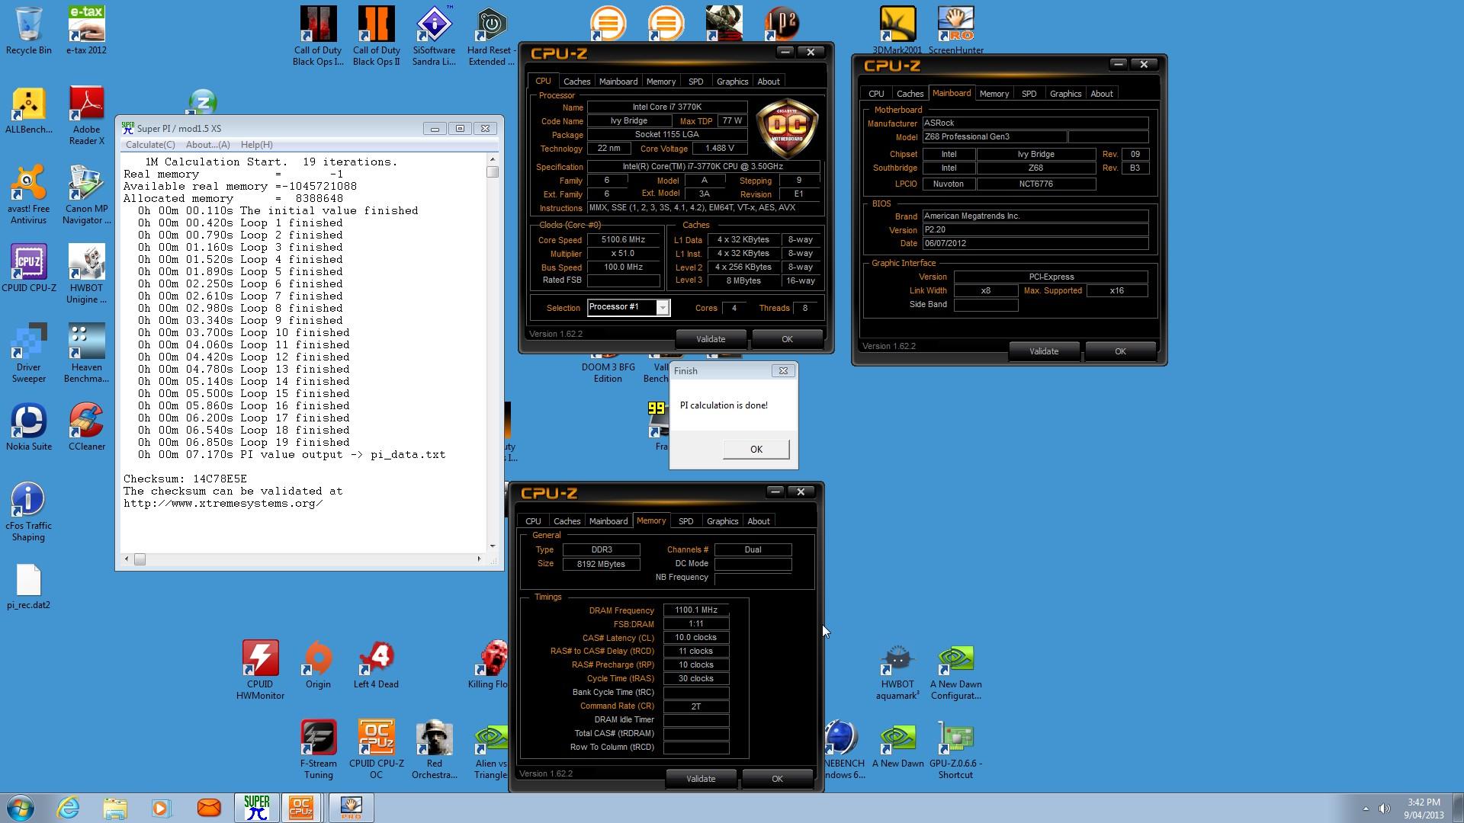This screenshot has width=1464, height=823.
Task: Select About tab in Memory CPU-Z window
Action: [x=758, y=521]
